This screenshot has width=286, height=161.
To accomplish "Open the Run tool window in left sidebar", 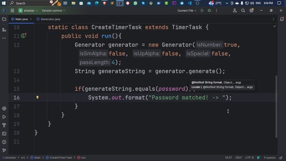I will pyautogui.click(x=4, y=117).
